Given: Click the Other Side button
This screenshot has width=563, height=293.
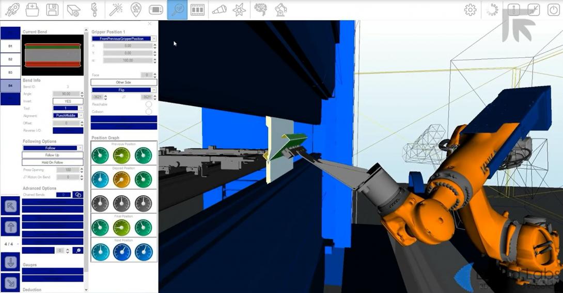Looking at the screenshot, I should (123, 82).
